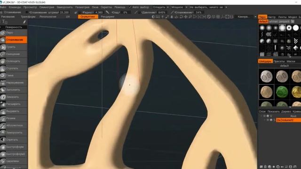The height and width of the screenshot is (169, 301).
Task: Click the pencil icon above the tool list
Action: click(x=24, y=22)
